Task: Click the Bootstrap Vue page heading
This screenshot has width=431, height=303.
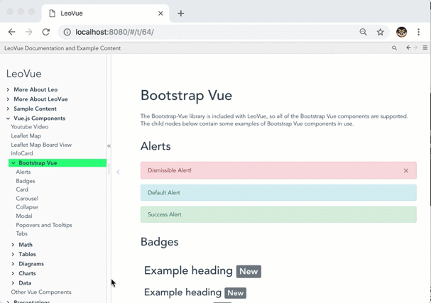Action: click(x=186, y=96)
